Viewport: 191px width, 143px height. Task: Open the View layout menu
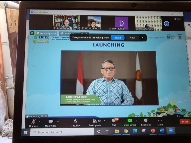point(178,19)
